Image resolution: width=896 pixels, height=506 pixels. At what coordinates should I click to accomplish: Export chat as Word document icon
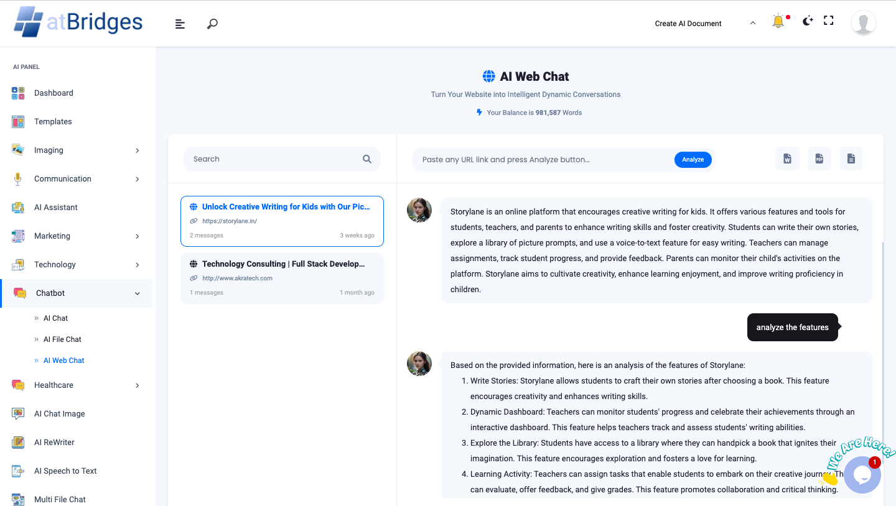[x=787, y=159]
